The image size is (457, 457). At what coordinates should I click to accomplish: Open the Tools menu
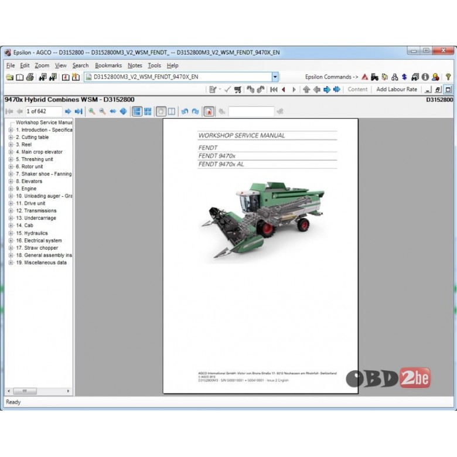pos(155,66)
